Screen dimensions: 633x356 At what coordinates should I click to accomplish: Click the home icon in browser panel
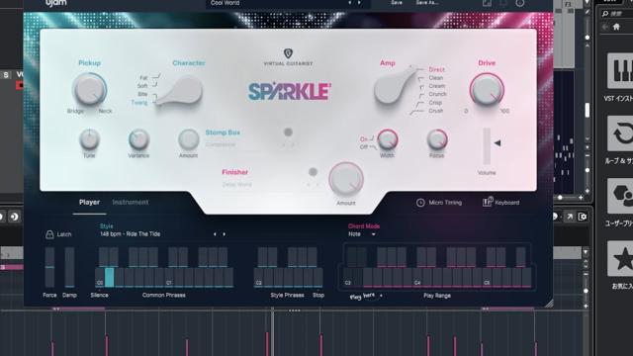click(616, 27)
